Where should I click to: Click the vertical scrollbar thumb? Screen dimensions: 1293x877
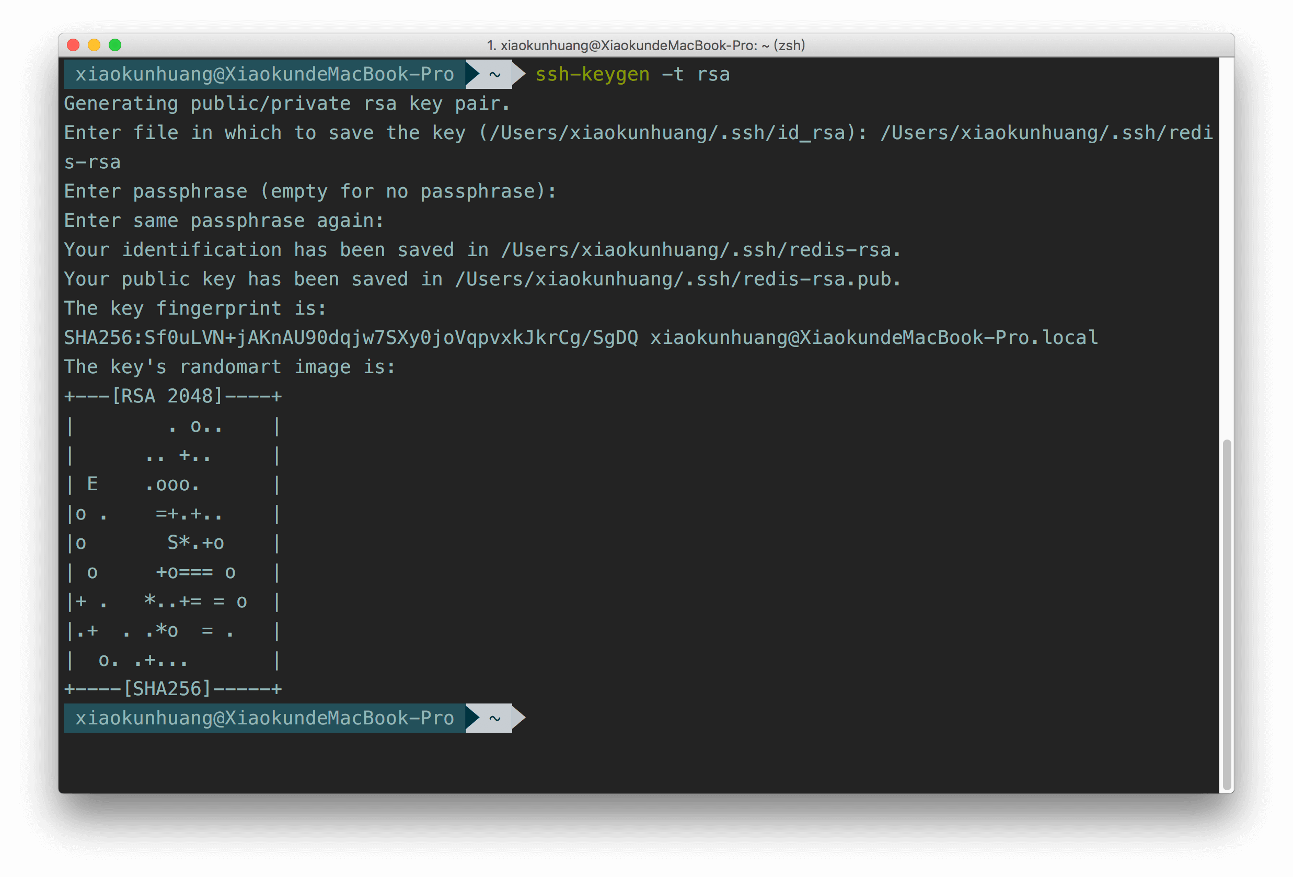tap(1226, 615)
